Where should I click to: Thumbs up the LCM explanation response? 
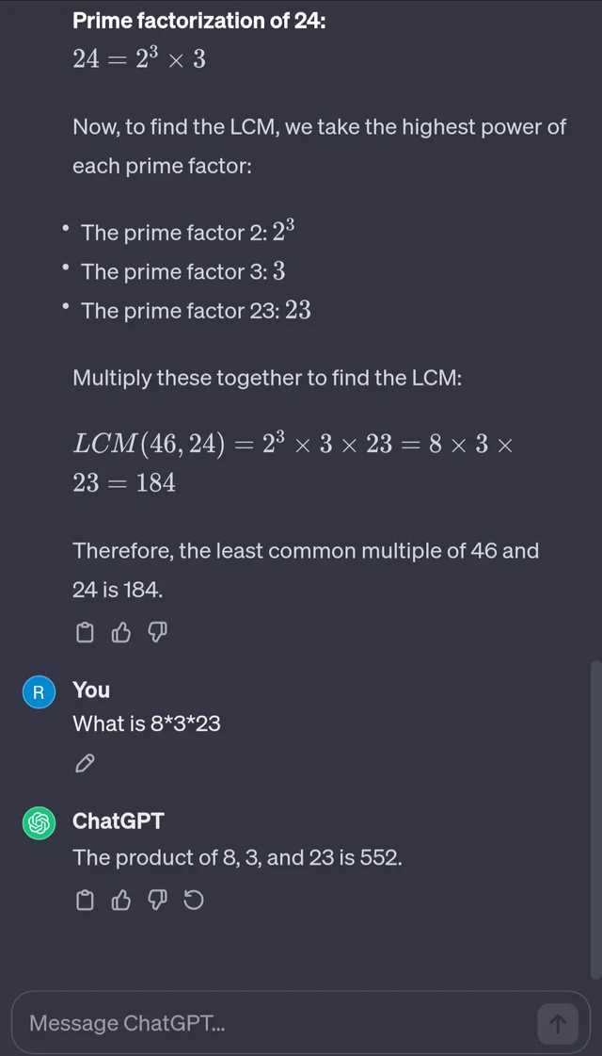click(120, 632)
